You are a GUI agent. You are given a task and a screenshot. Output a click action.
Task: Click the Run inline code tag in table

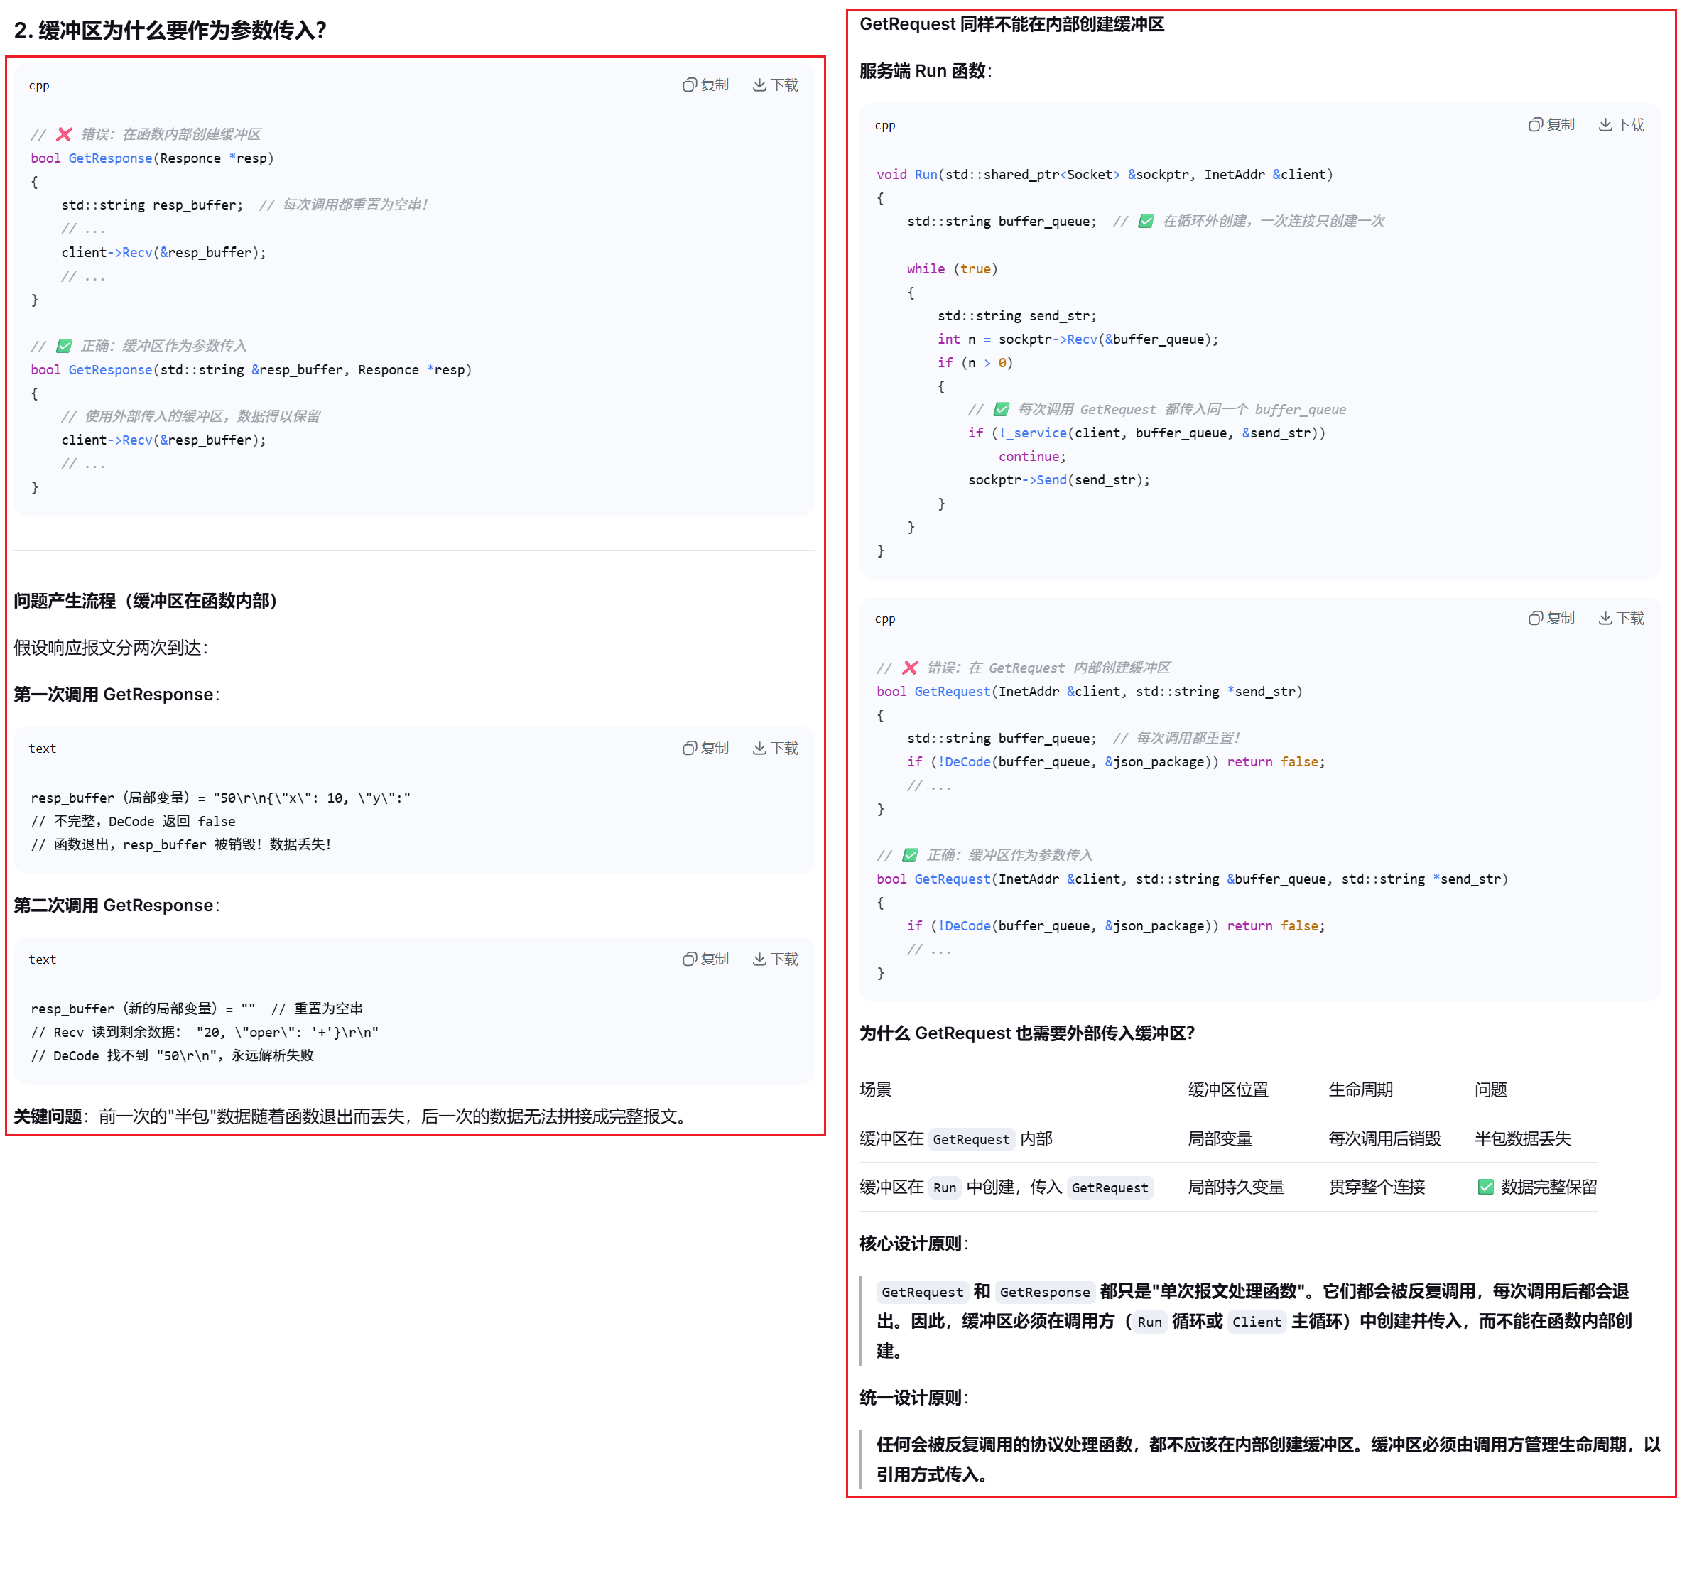945,1187
